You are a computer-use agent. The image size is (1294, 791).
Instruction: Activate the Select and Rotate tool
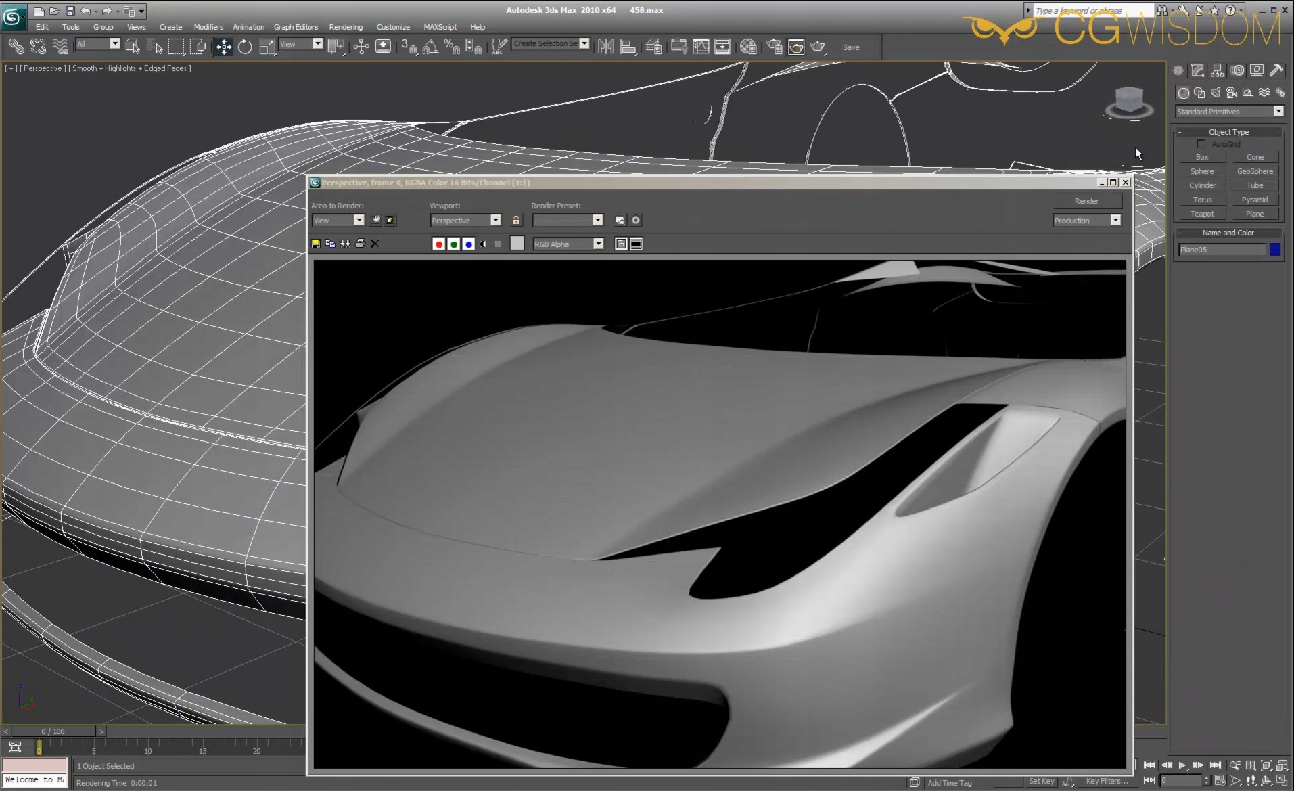pos(245,47)
